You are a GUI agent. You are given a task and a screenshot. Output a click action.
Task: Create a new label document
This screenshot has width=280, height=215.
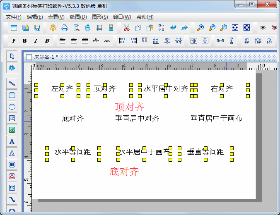pos(14,28)
